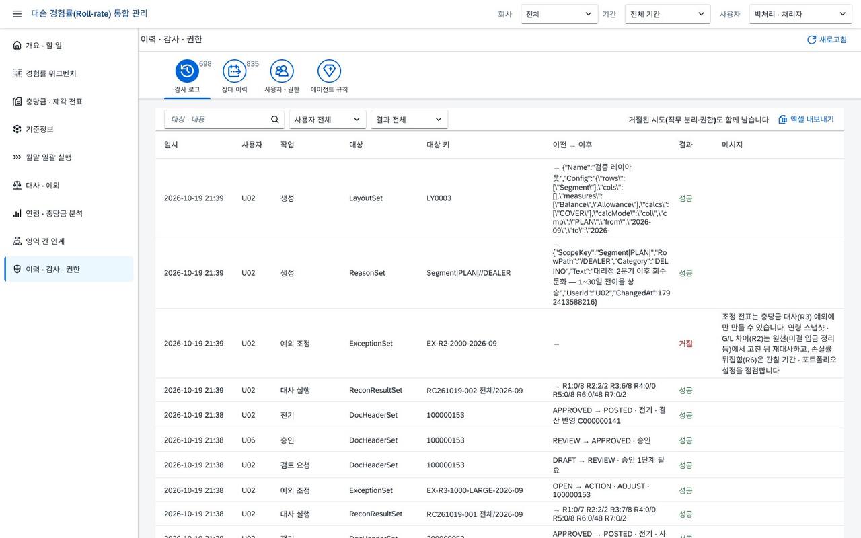
Task: Click the 대사 · 예외 scales icon
Action: [17, 185]
